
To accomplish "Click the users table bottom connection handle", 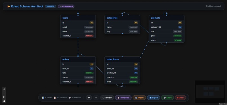I will (78, 38).
